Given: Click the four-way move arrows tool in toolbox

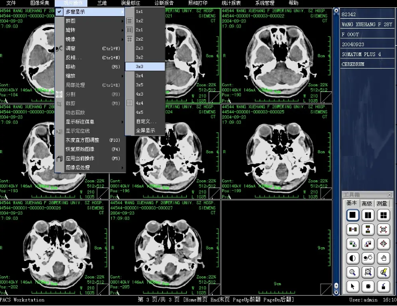Looking at the screenshot, I should tap(383, 244).
